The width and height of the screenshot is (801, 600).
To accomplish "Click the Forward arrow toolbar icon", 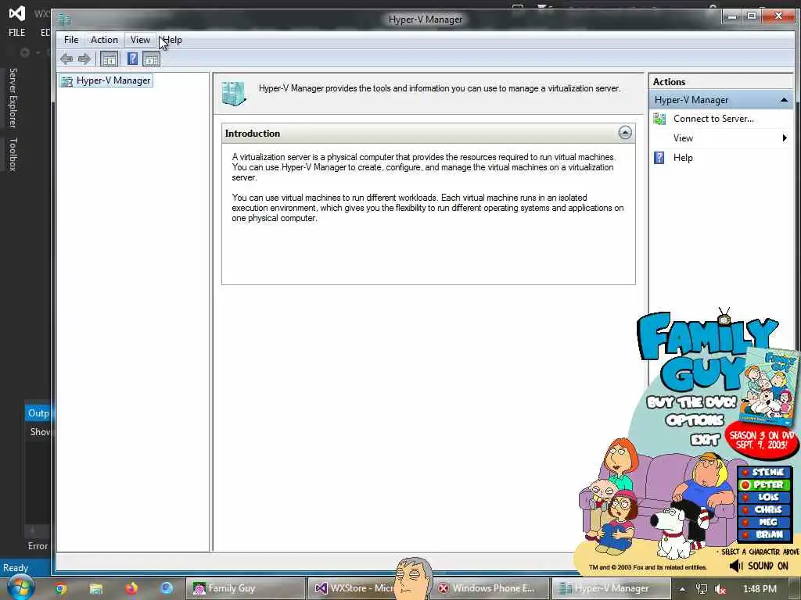I will [x=84, y=59].
